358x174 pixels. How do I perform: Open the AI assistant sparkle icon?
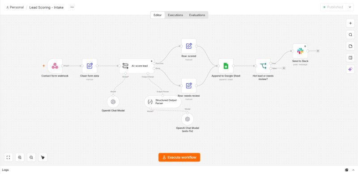(x=350, y=69)
